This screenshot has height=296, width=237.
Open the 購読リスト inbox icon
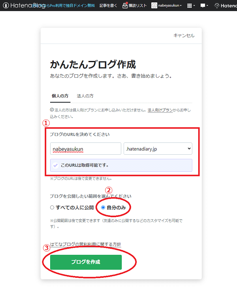tap(125, 6)
